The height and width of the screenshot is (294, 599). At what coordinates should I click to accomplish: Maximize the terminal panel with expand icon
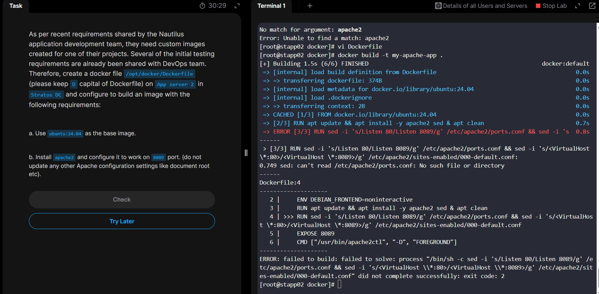click(578, 6)
